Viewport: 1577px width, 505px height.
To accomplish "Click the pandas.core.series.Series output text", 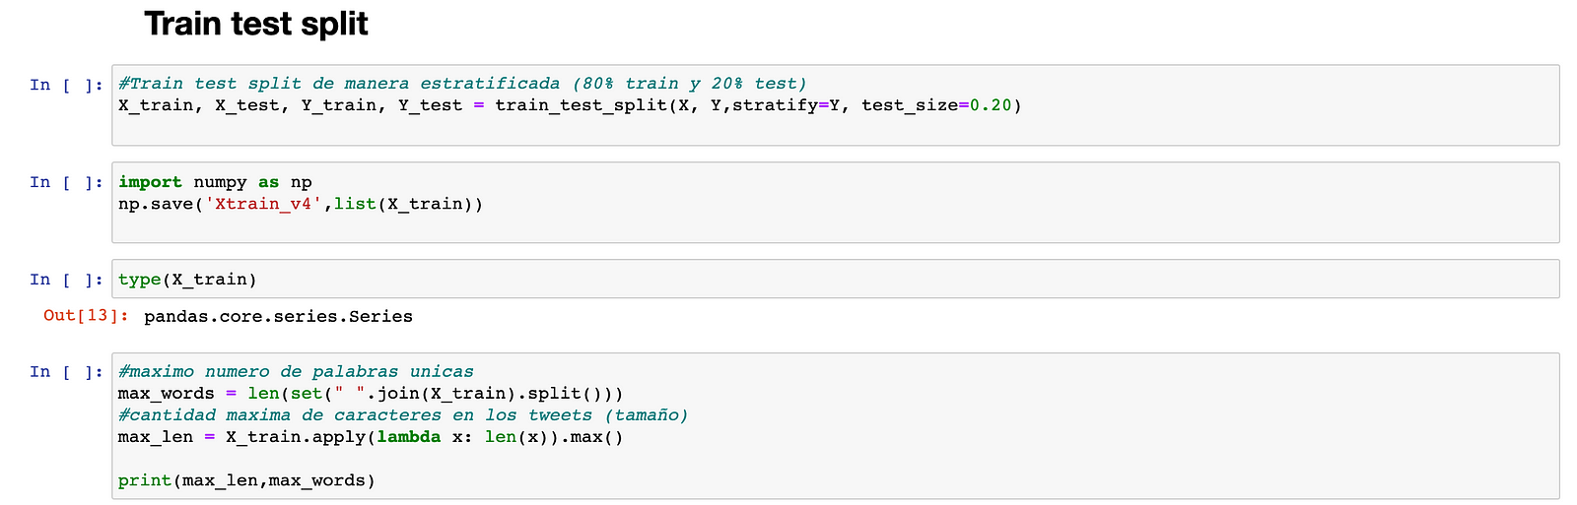I will point(278,317).
